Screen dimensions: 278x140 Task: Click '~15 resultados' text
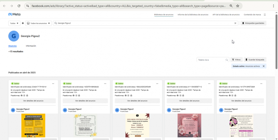point(16,52)
